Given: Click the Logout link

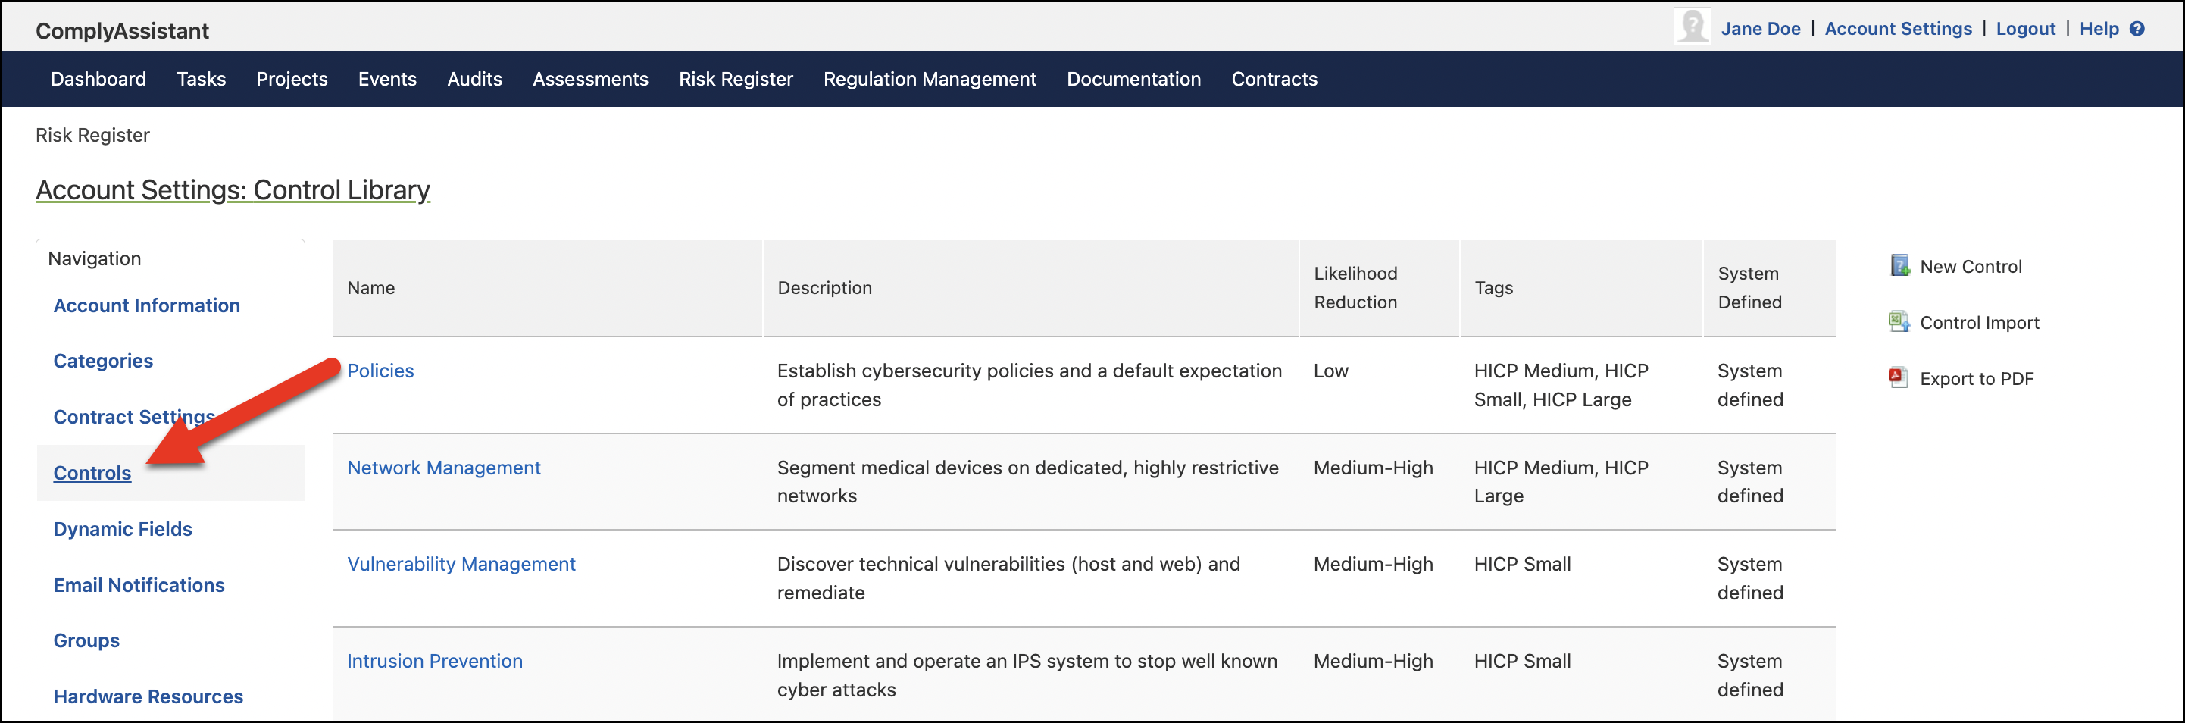Looking at the screenshot, I should (2026, 29).
